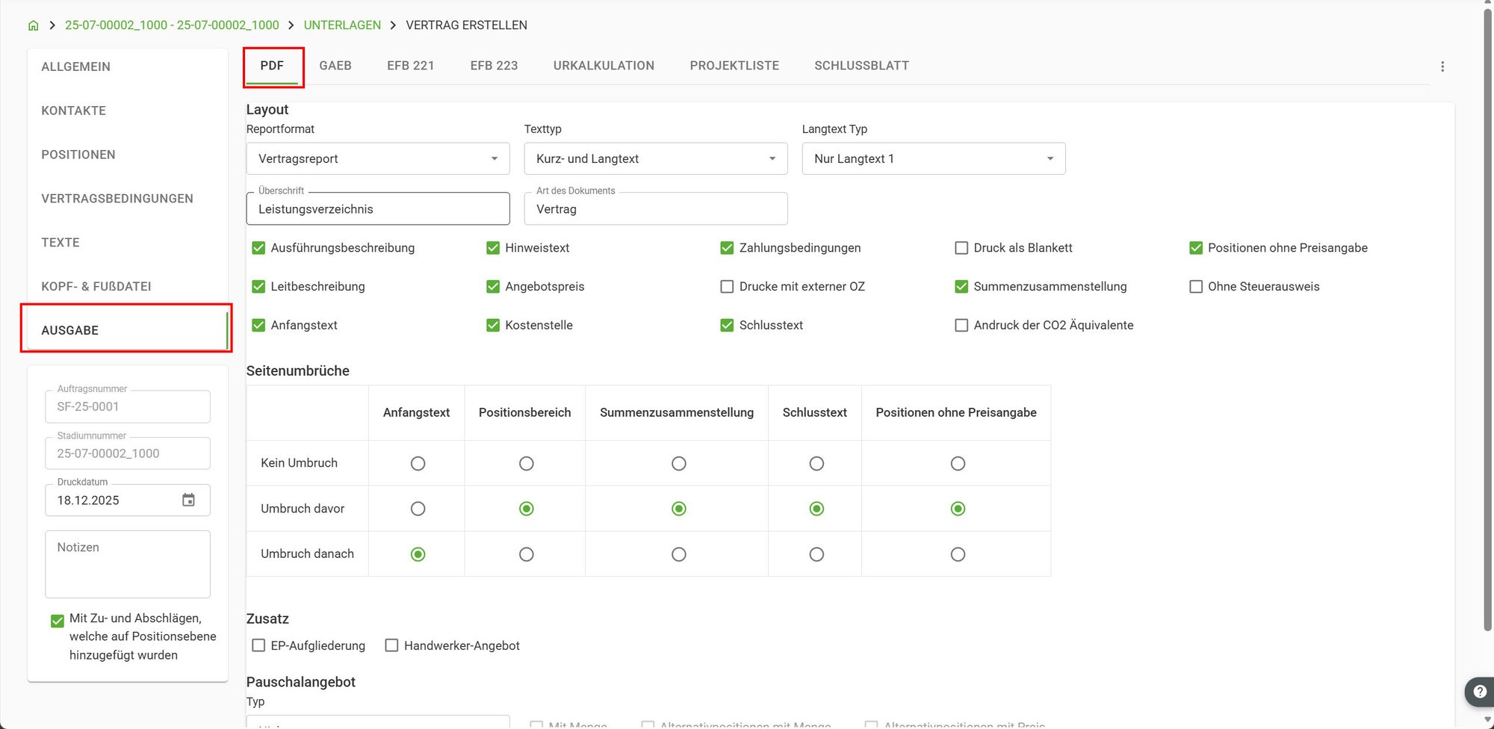Select Umbruch danach for Positionsbereich
1494x729 pixels.
coord(527,554)
